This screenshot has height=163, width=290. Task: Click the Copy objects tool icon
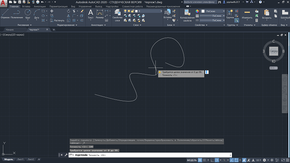(x=52, y=16)
